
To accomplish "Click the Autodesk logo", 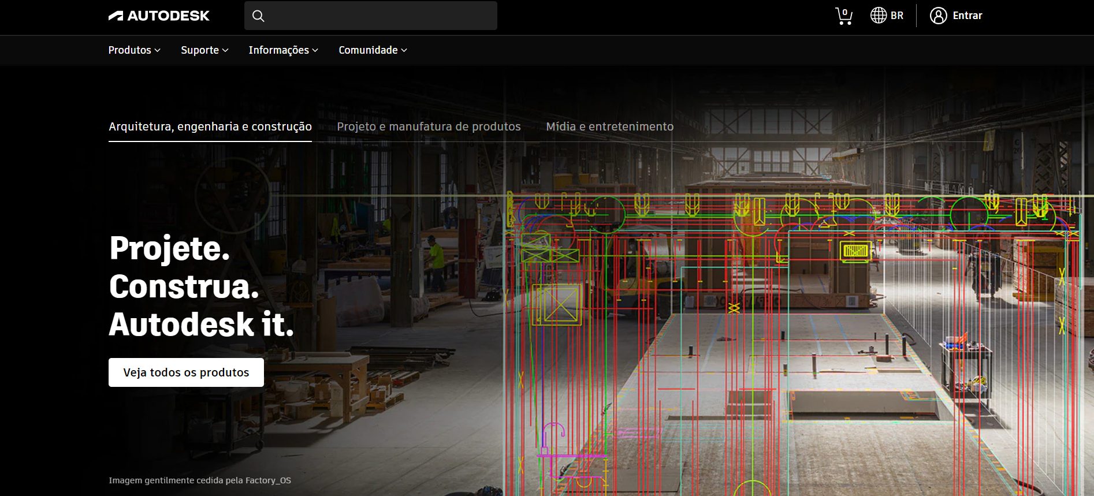I will [159, 16].
